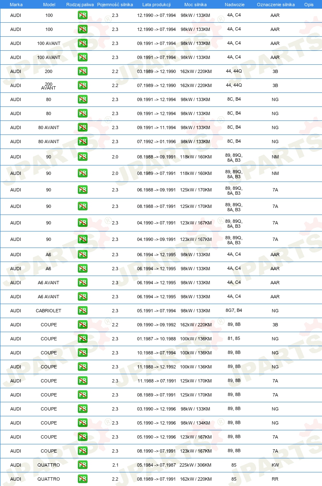Click the '01.1987 -> 10.1988' production years cell

tap(156, 339)
